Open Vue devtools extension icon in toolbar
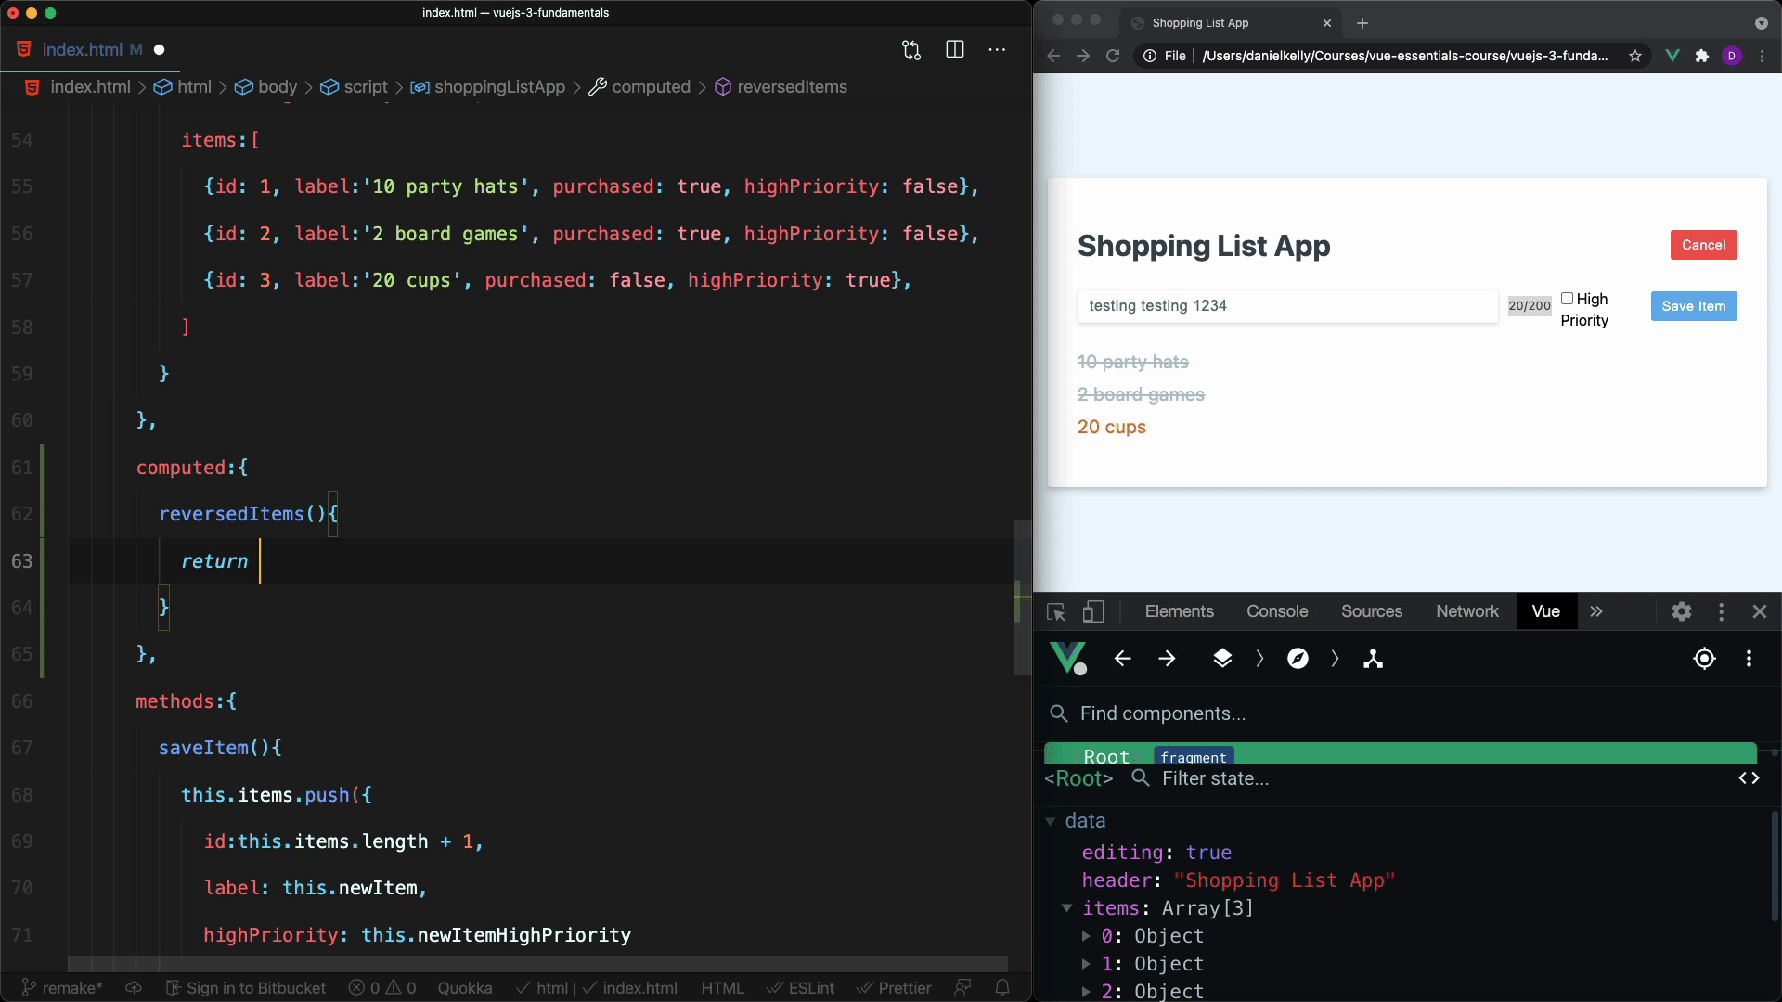The image size is (1782, 1002). tap(1672, 56)
